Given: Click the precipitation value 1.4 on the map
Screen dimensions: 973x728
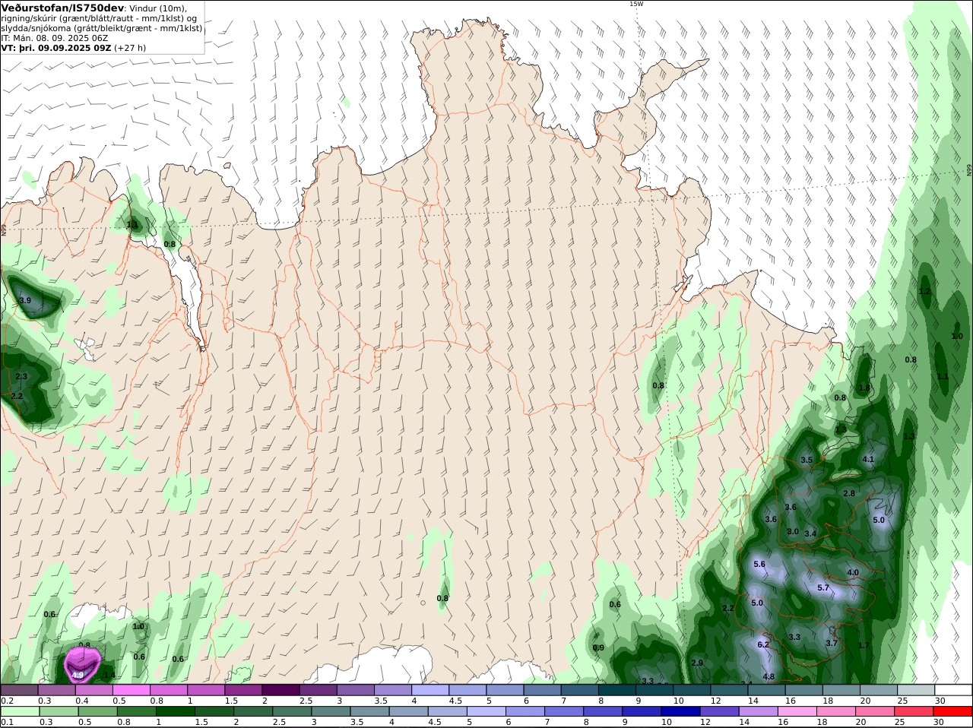Looking at the screenshot, I should tap(109, 676).
